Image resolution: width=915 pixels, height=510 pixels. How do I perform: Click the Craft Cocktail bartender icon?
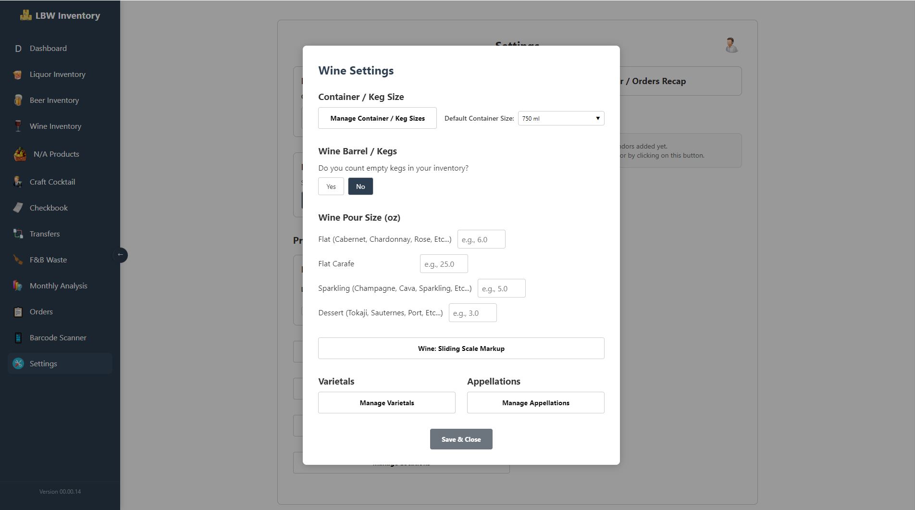[18, 182]
